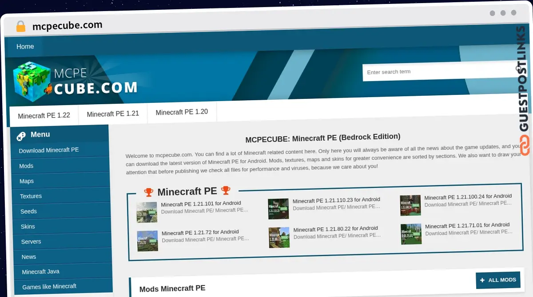The width and height of the screenshot is (533, 297).
Task: Open Minecraft PE 1.21.110.23 for Android link
Action: 336,200
